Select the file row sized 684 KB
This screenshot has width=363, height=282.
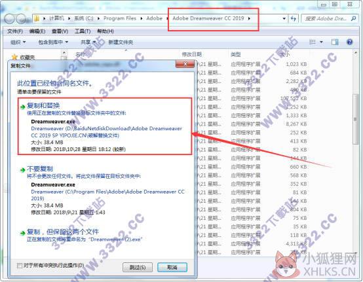tap(253, 73)
